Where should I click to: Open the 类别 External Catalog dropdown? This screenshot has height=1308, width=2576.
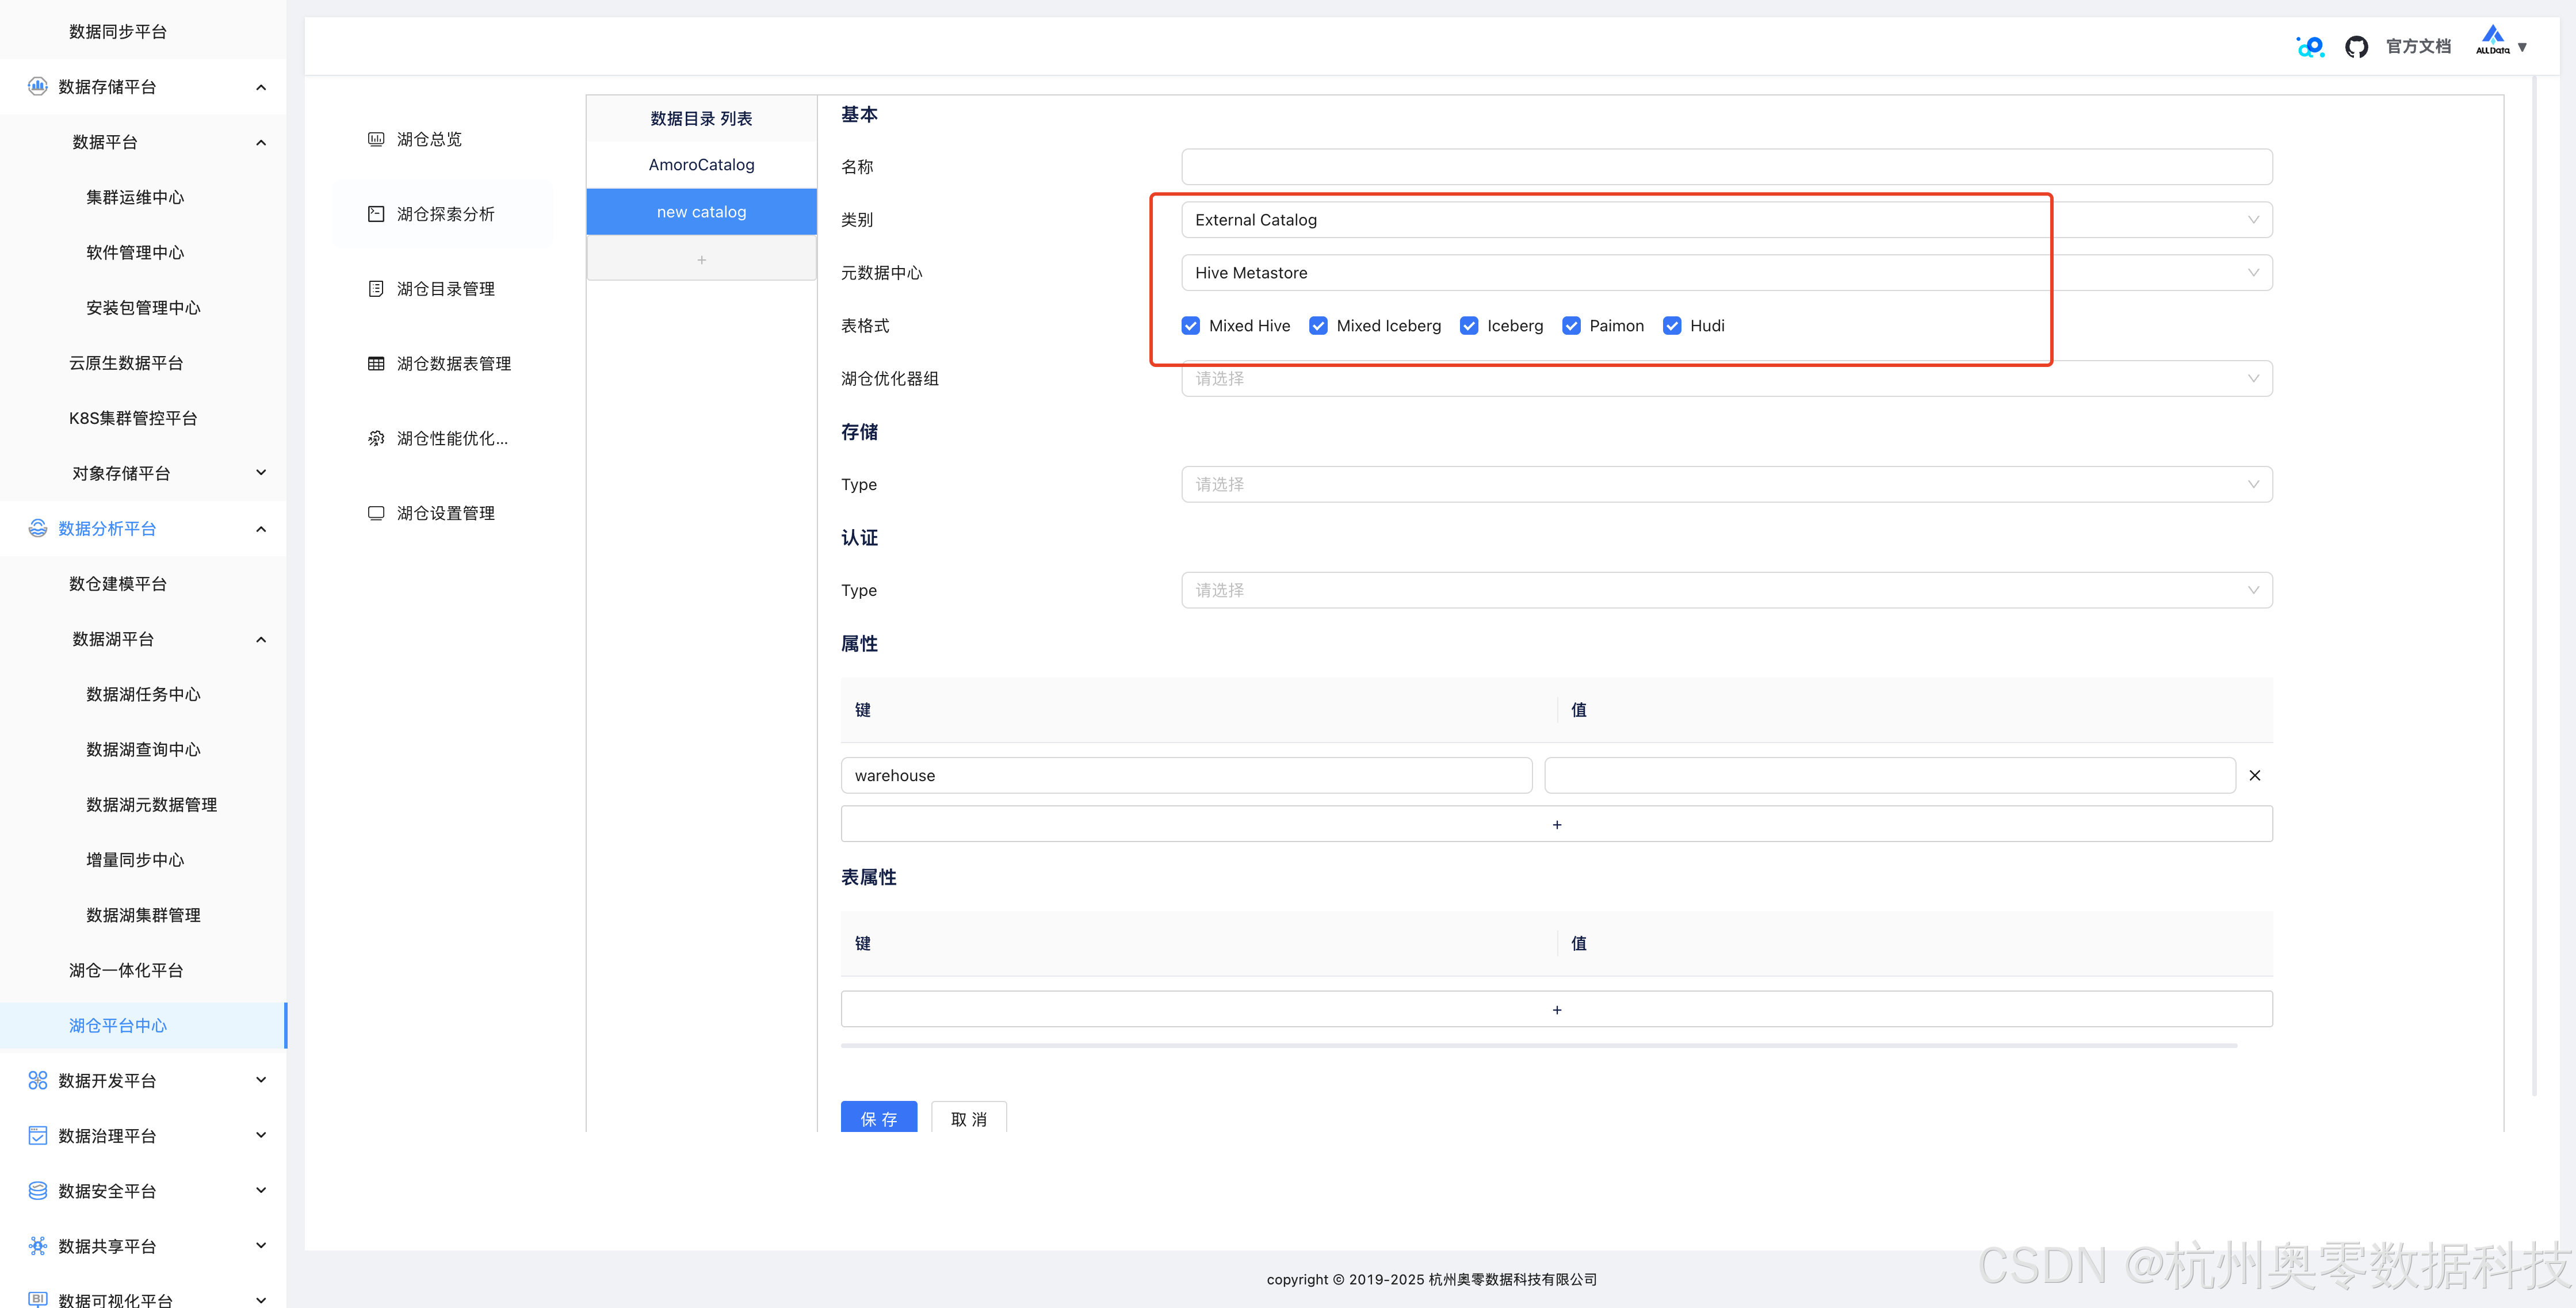[x=1727, y=220]
